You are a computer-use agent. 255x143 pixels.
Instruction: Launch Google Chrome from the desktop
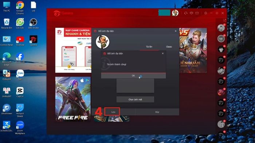(20, 8)
